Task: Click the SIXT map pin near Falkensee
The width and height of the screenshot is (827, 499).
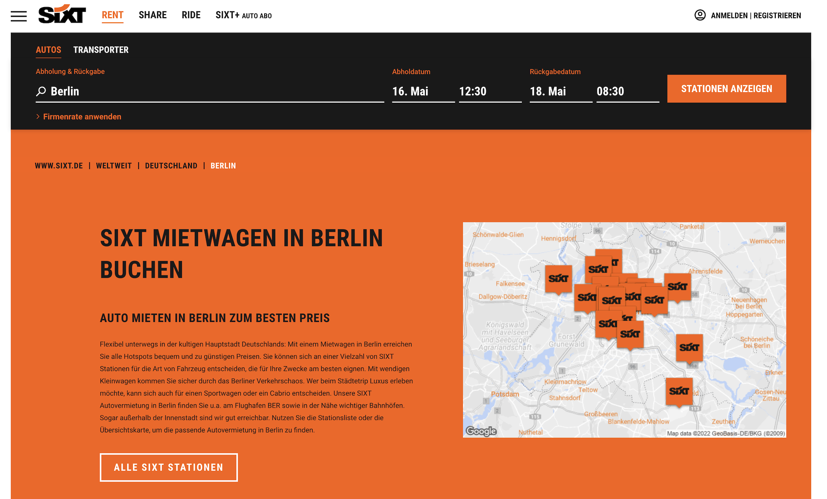Action: (x=558, y=279)
